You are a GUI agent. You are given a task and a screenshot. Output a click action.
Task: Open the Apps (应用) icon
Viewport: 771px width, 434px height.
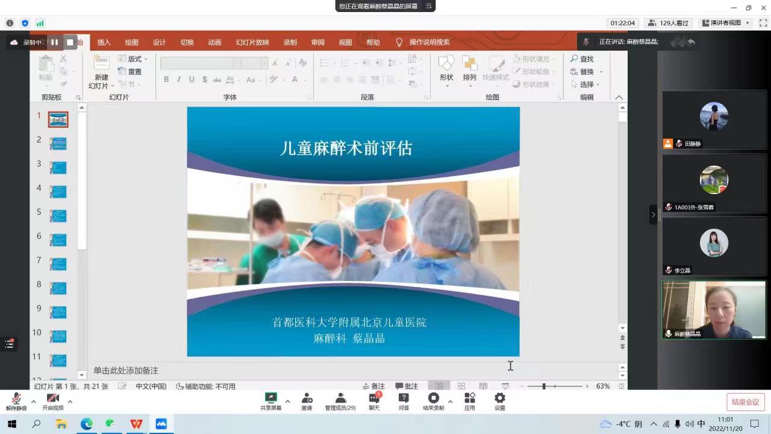(x=469, y=401)
